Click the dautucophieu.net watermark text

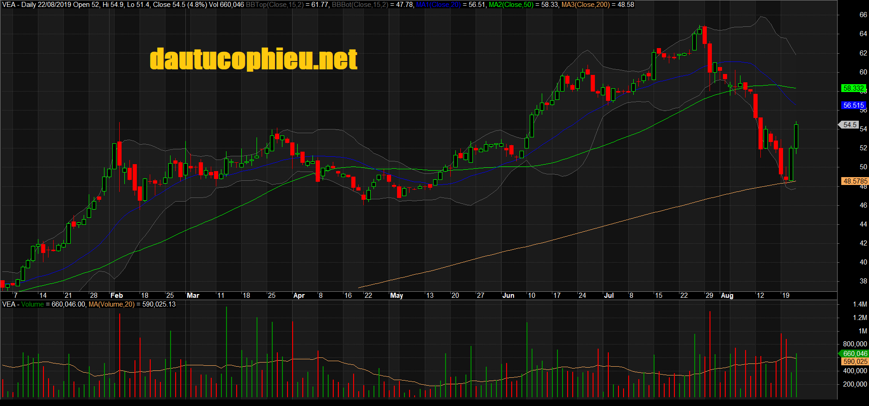pyautogui.click(x=253, y=59)
